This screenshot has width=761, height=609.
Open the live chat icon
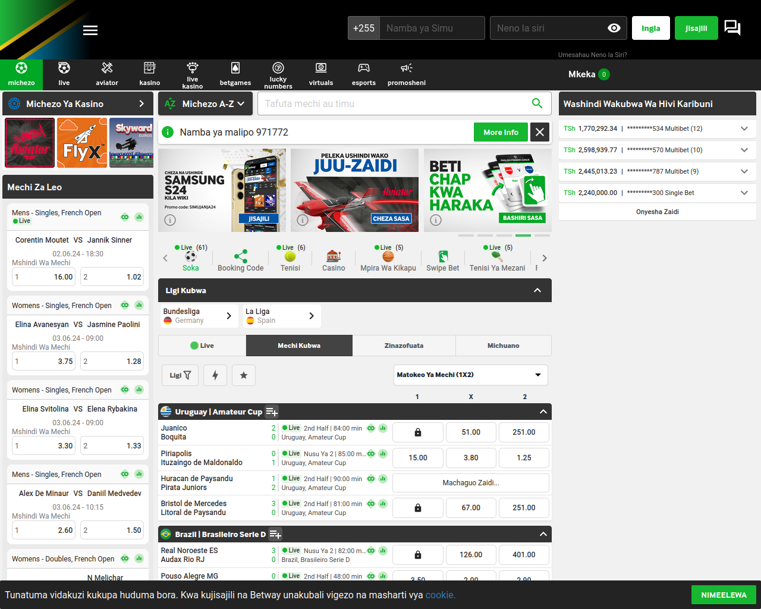(x=732, y=27)
